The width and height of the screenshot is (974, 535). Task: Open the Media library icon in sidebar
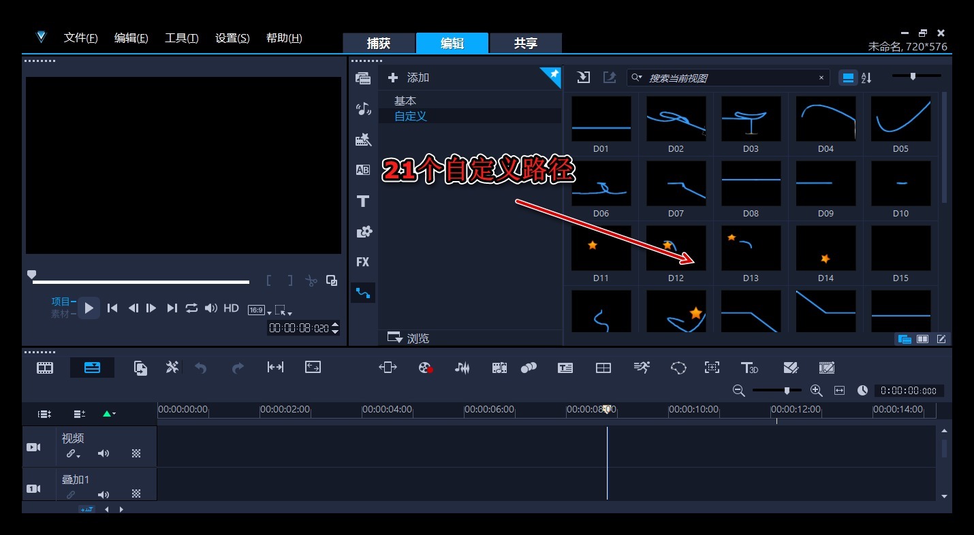tap(363, 78)
